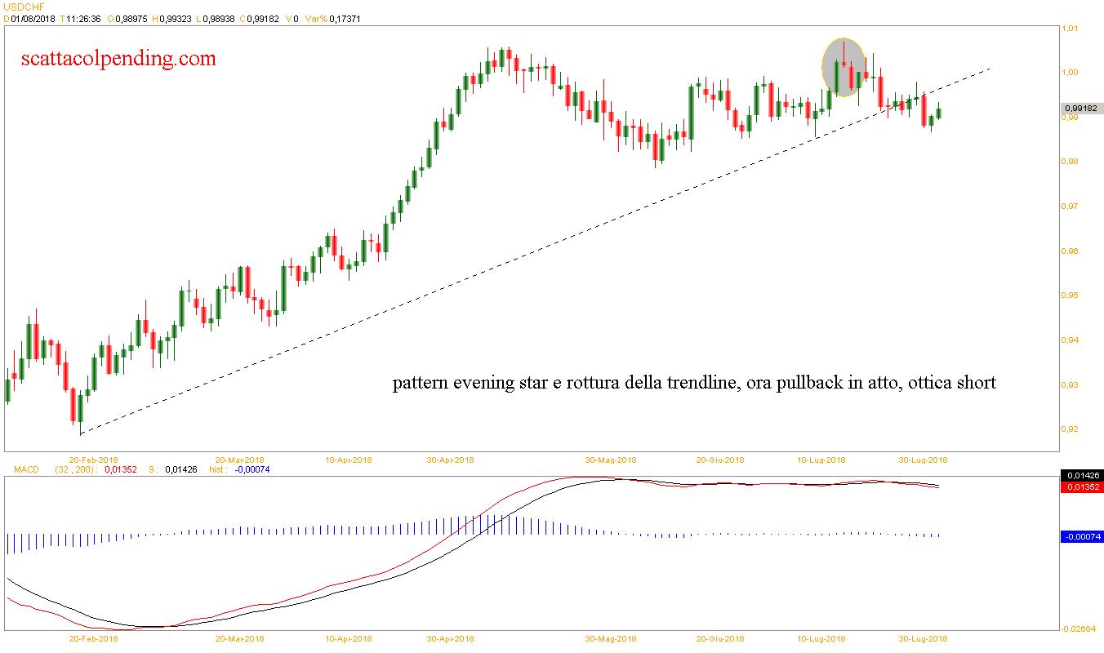The width and height of the screenshot is (1104, 653).
Task: Select the 20-Feb-2018 date on price chart axis
Action: (91, 460)
